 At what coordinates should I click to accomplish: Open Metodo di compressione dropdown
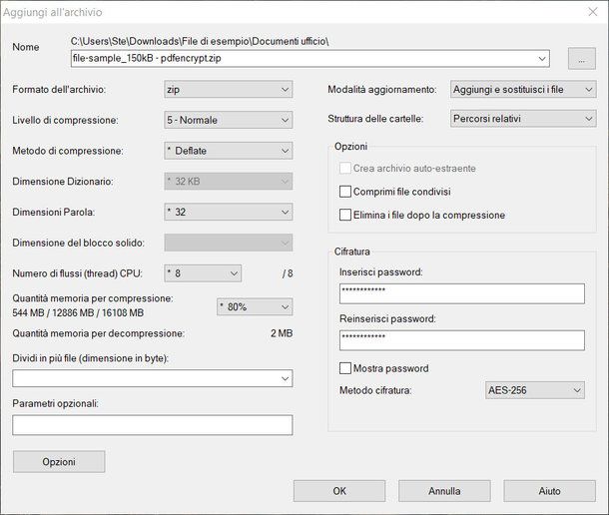point(228,151)
